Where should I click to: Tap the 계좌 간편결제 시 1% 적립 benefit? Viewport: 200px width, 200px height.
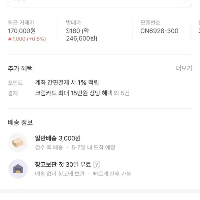pyautogui.click(x=67, y=83)
